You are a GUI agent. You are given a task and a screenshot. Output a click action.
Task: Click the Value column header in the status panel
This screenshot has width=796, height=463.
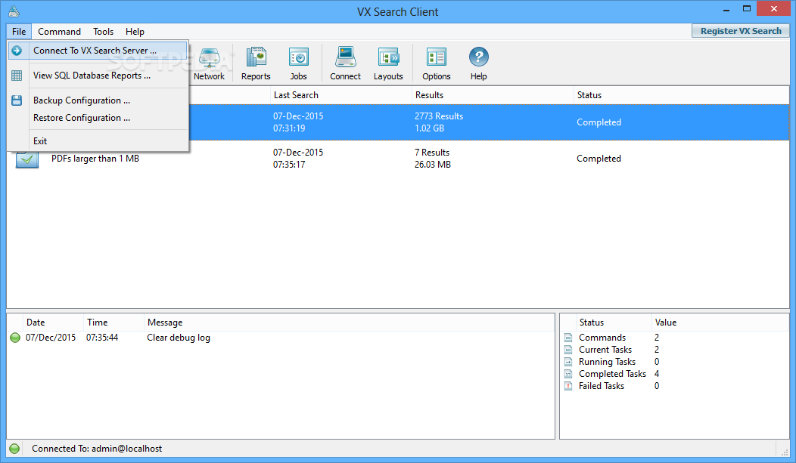pos(720,323)
